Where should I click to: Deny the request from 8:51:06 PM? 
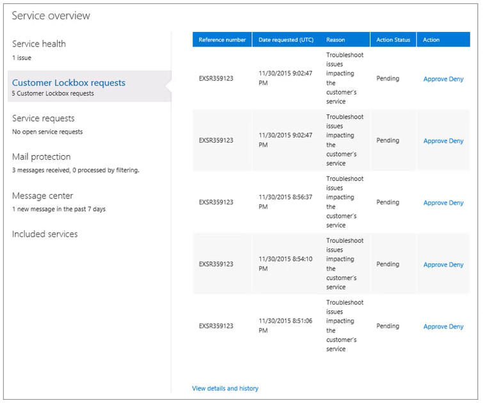pos(456,327)
